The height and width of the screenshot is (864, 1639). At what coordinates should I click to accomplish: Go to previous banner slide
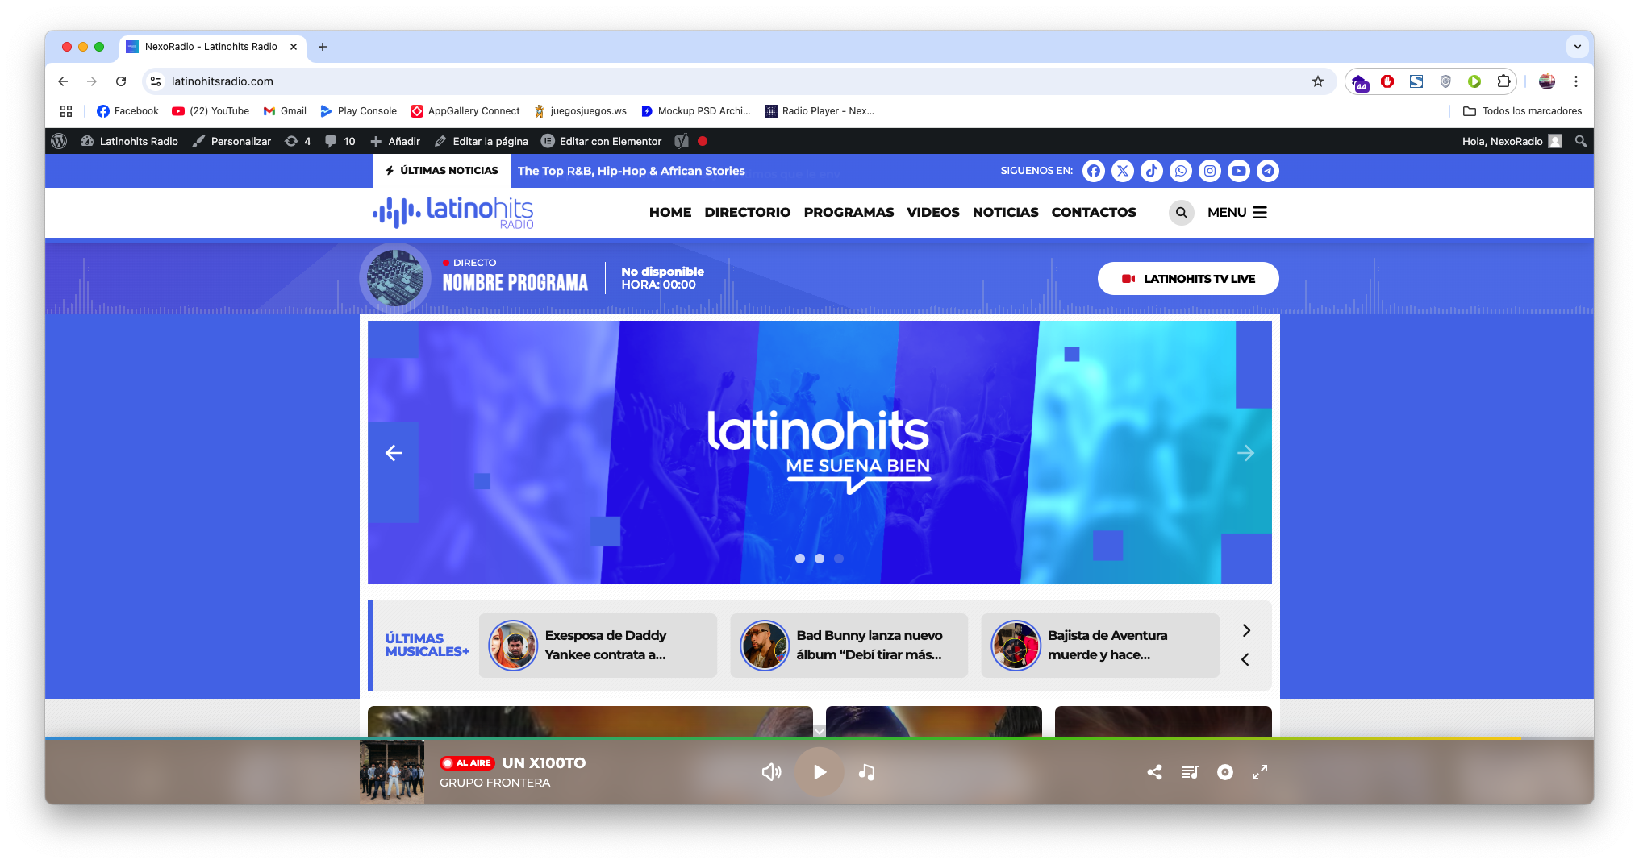point(394,453)
